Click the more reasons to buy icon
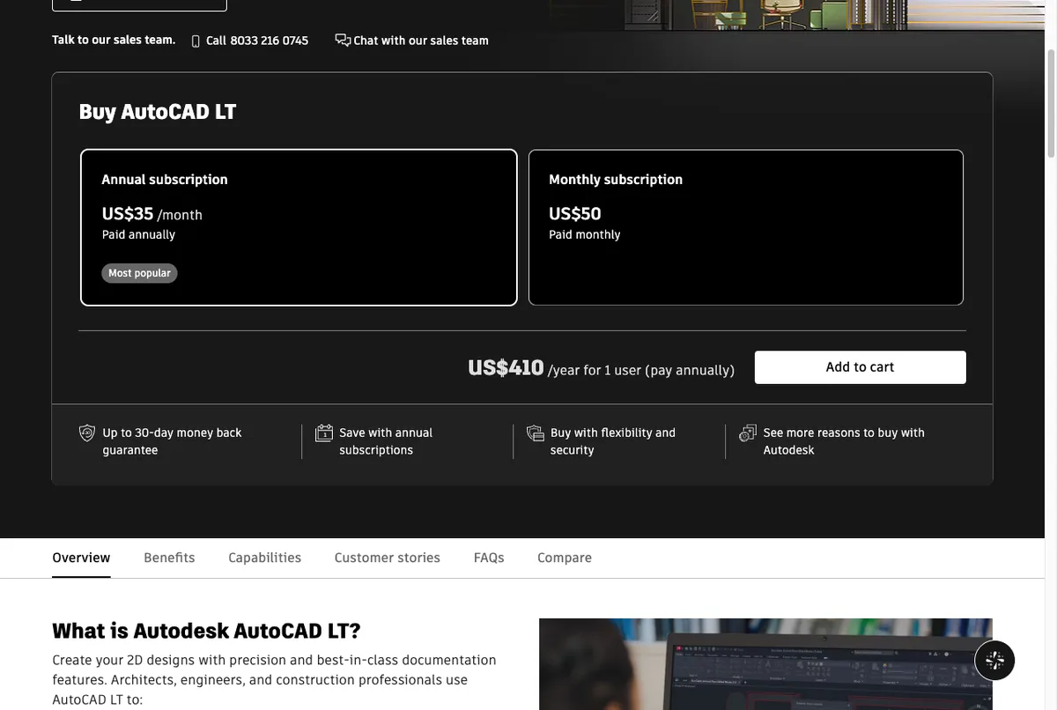 click(748, 433)
